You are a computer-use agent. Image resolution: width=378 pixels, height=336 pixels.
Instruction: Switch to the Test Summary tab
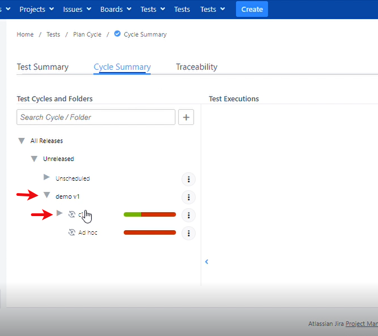click(x=43, y=67)
